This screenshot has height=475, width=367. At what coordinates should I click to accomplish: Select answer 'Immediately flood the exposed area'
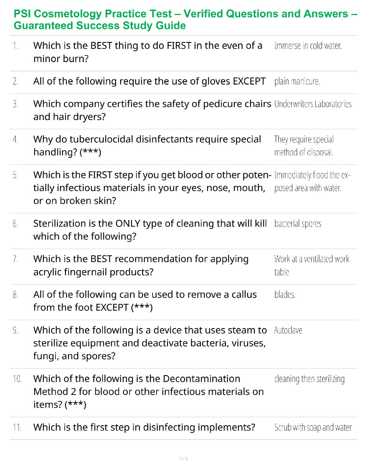312,181
